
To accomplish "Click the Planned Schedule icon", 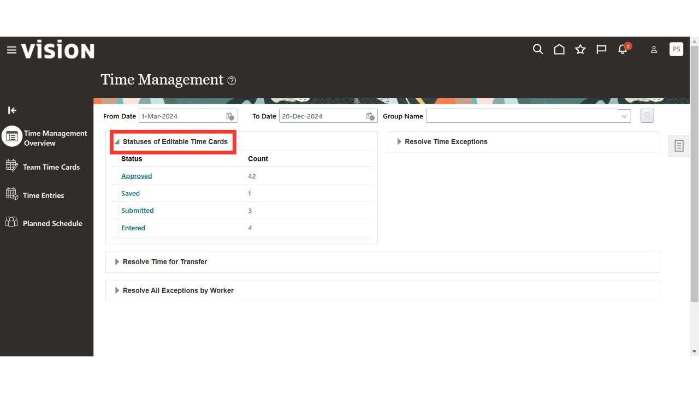I will [x=11, y=222].
